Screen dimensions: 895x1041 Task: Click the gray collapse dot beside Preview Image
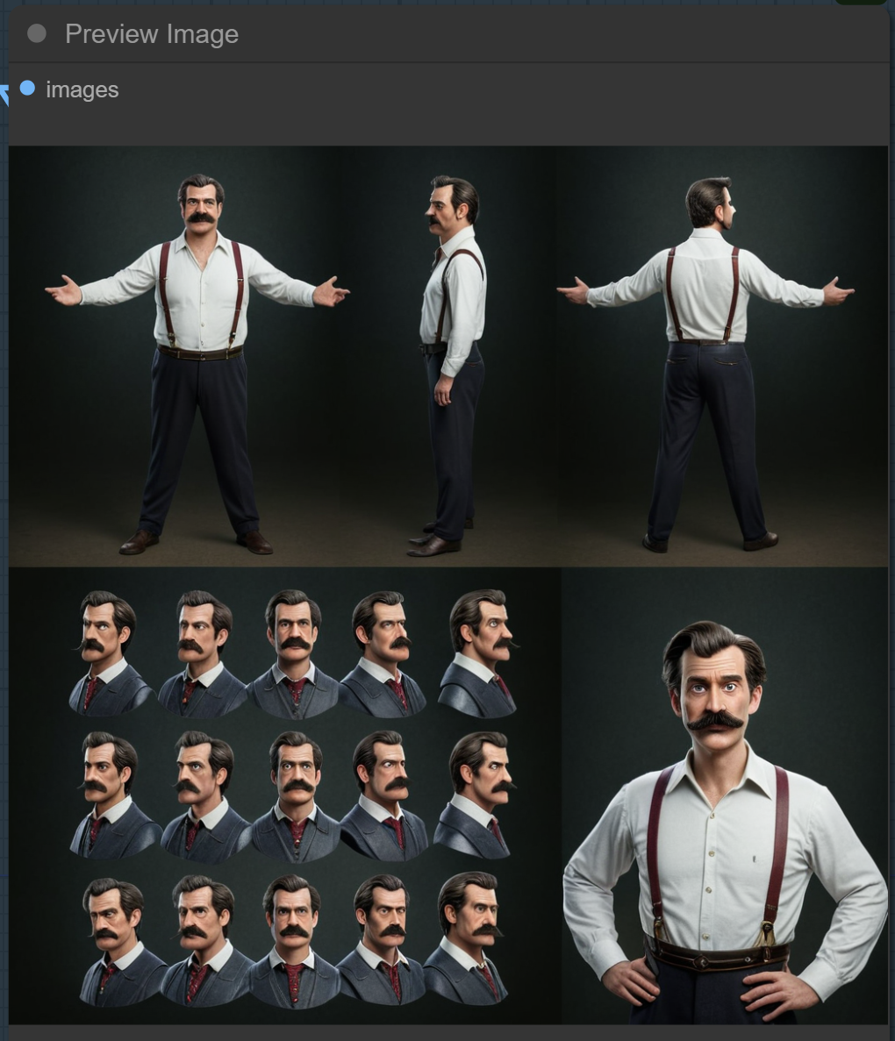pos(37,33)
